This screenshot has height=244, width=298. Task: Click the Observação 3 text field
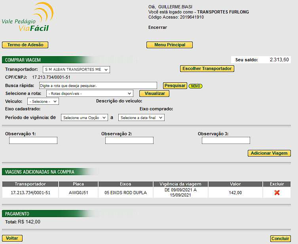226,140
